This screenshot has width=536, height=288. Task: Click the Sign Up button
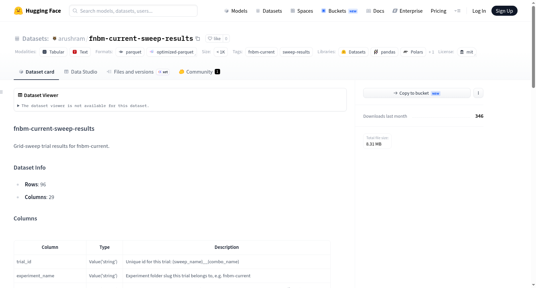504,11
